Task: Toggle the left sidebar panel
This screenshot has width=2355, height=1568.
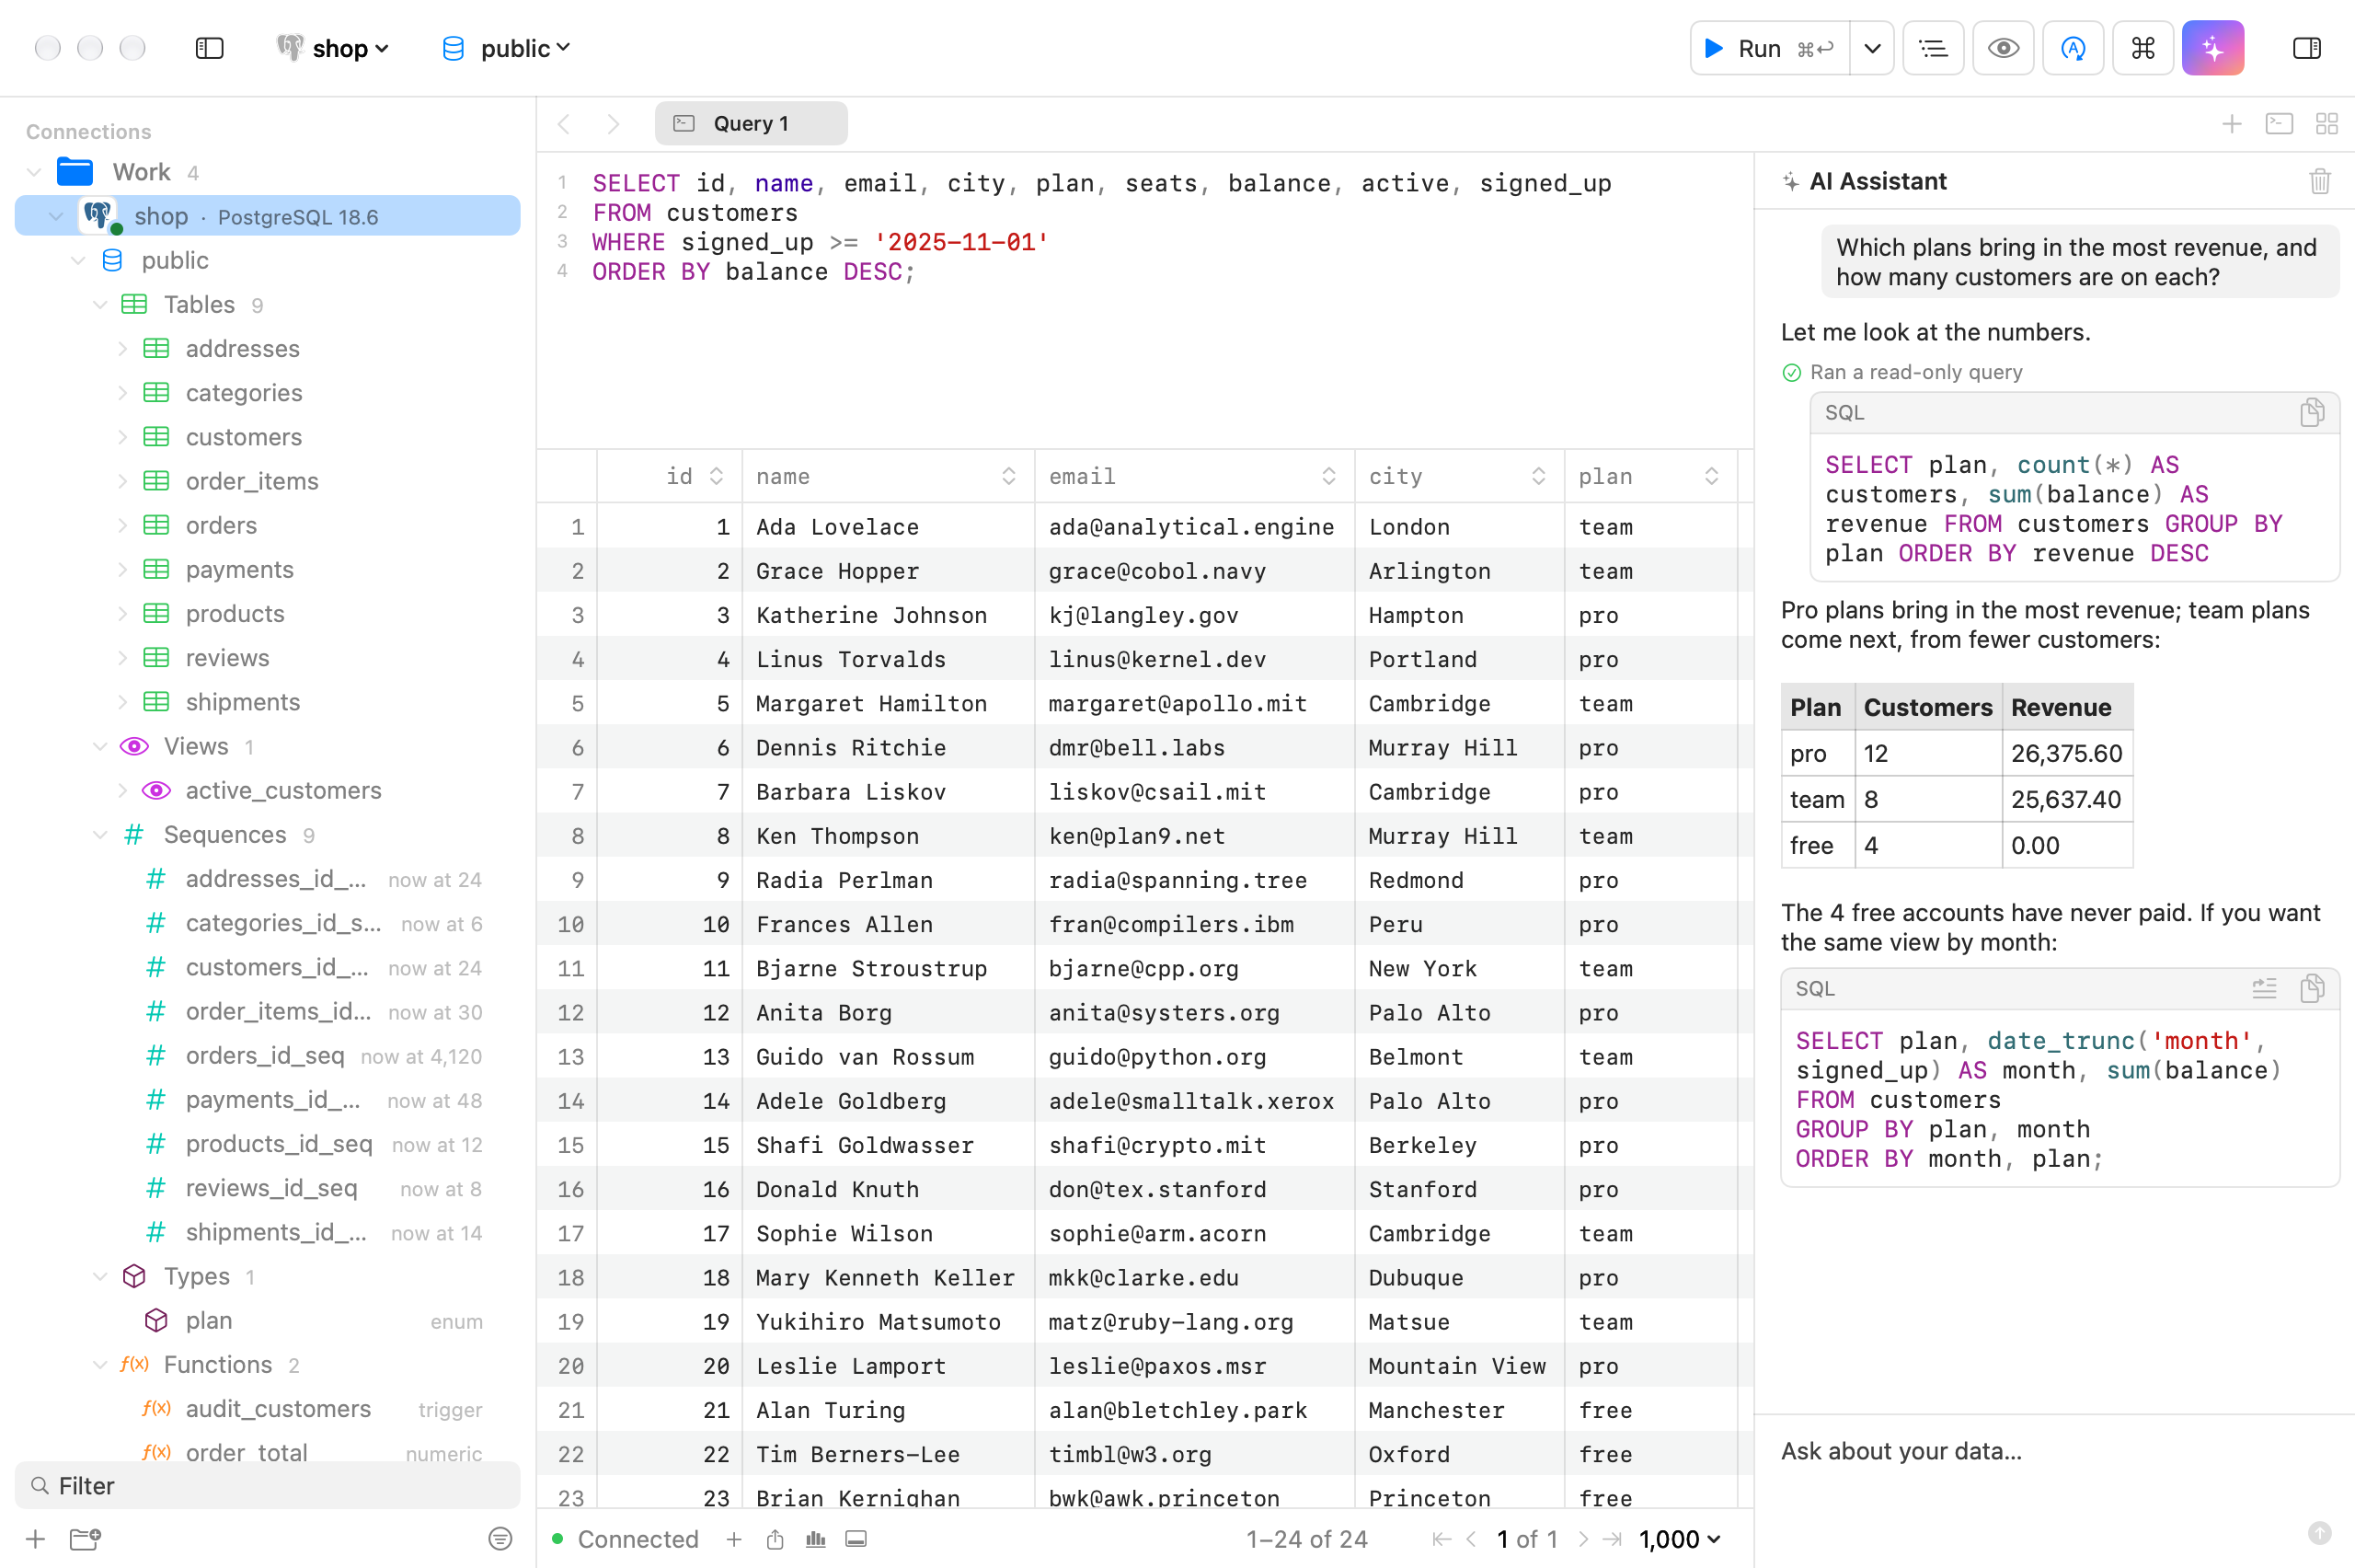Action: [x=209, y=48]
